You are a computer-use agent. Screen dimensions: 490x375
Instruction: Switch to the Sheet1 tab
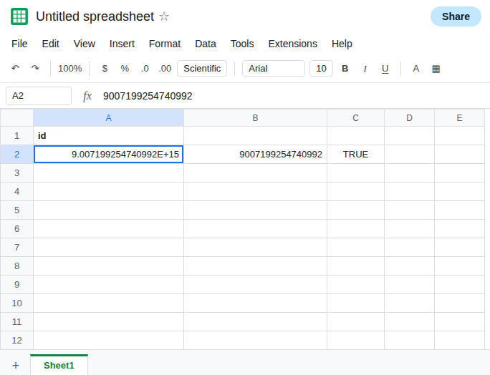click(x=59, y=365)
